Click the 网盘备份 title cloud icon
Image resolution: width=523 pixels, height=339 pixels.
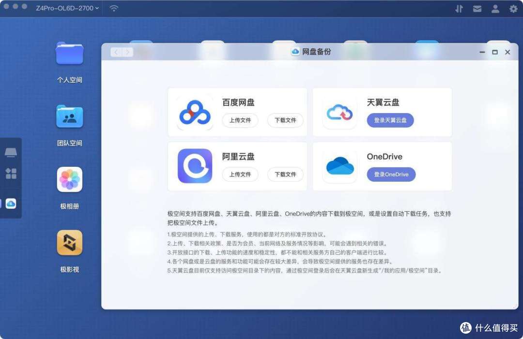pyautogui.click(x=295, y=52)
